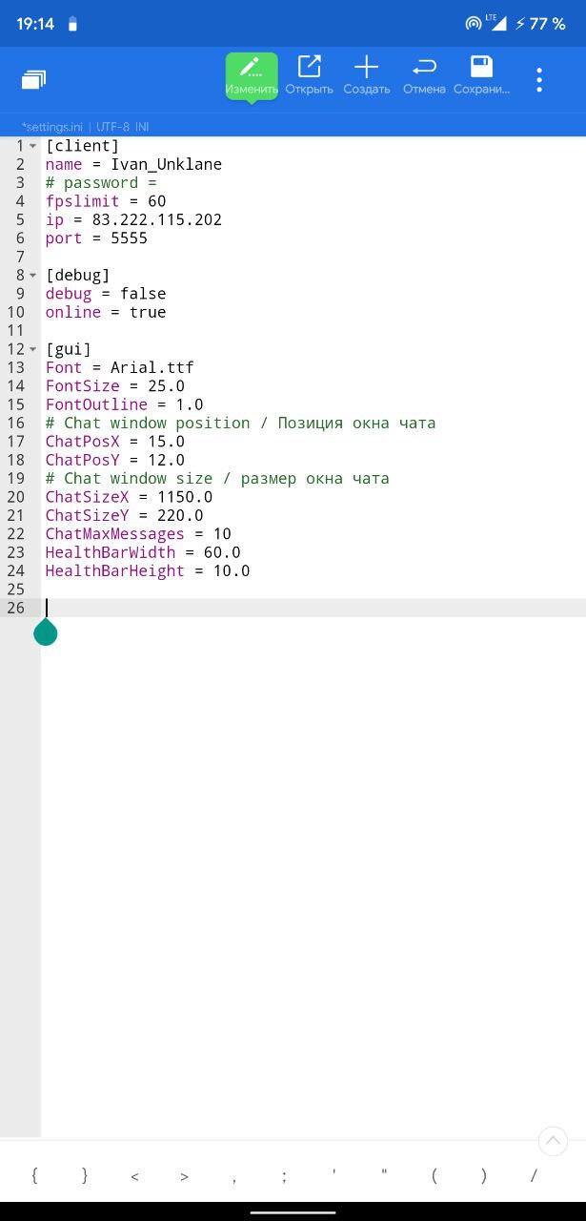The image size is (586, 1221).
Task: Tap the Android navigation home pill
Action: tap(293, 1212)
